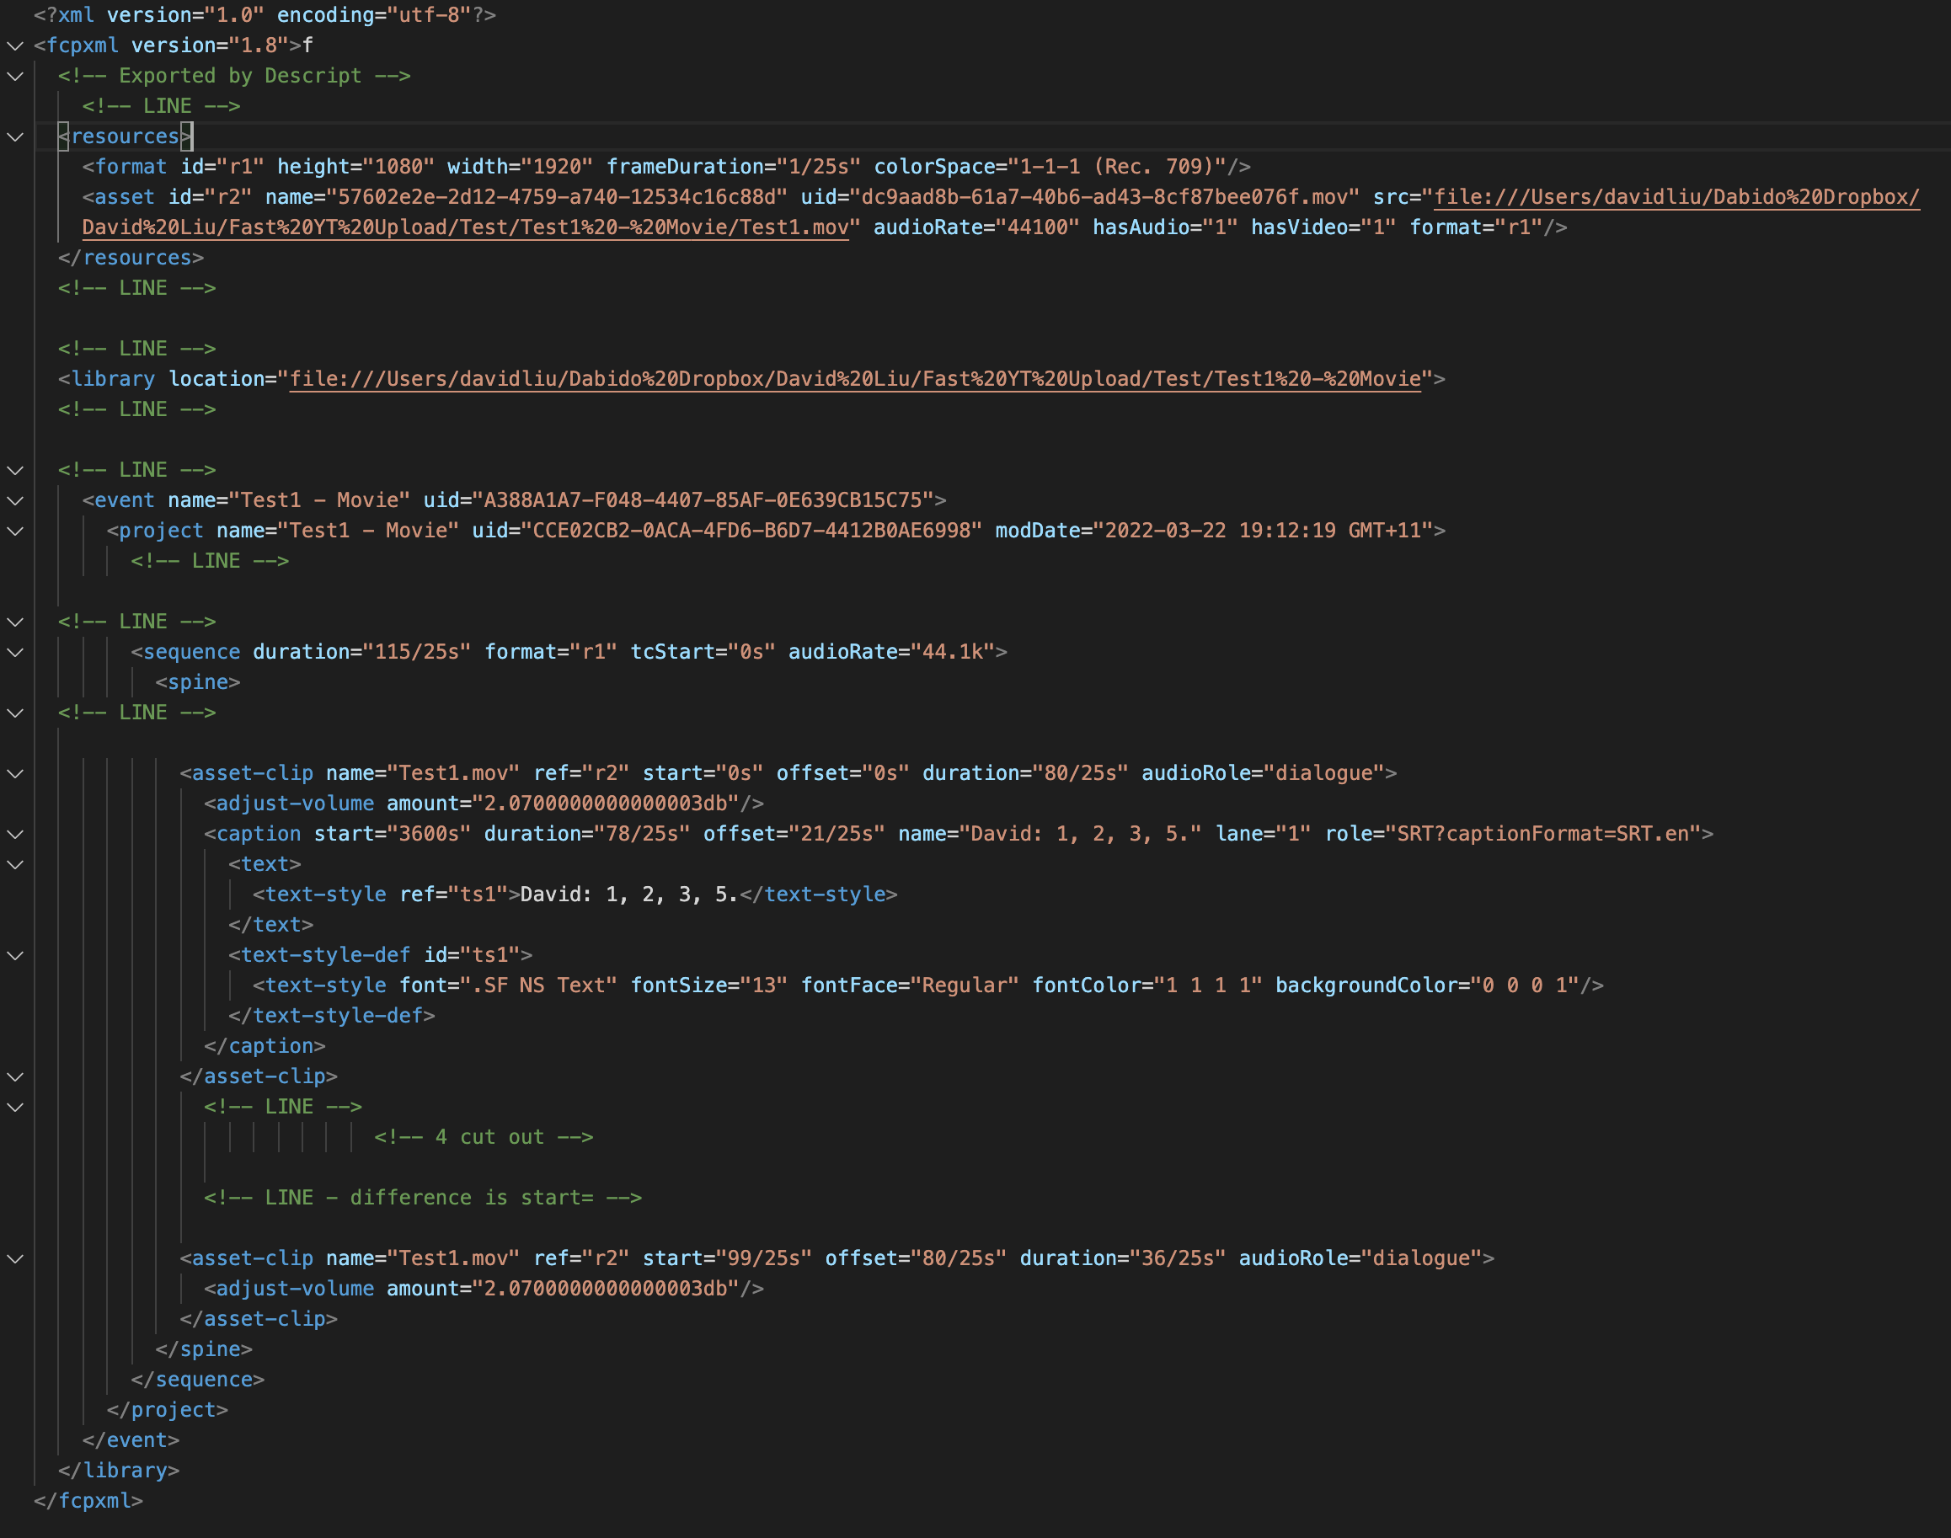The height and width of the screenshot is (1538, 1951).
Task: Click the fontColor="1 1 1 1" attribute
Action: (x=1147, y=986)
